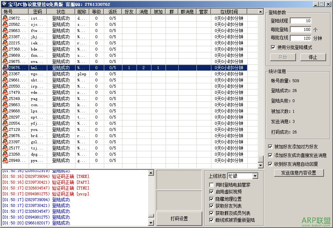Click the QQ penguin icon for account 23367...
The height and width of the screenshot is (228, 333).
point(5,74)
